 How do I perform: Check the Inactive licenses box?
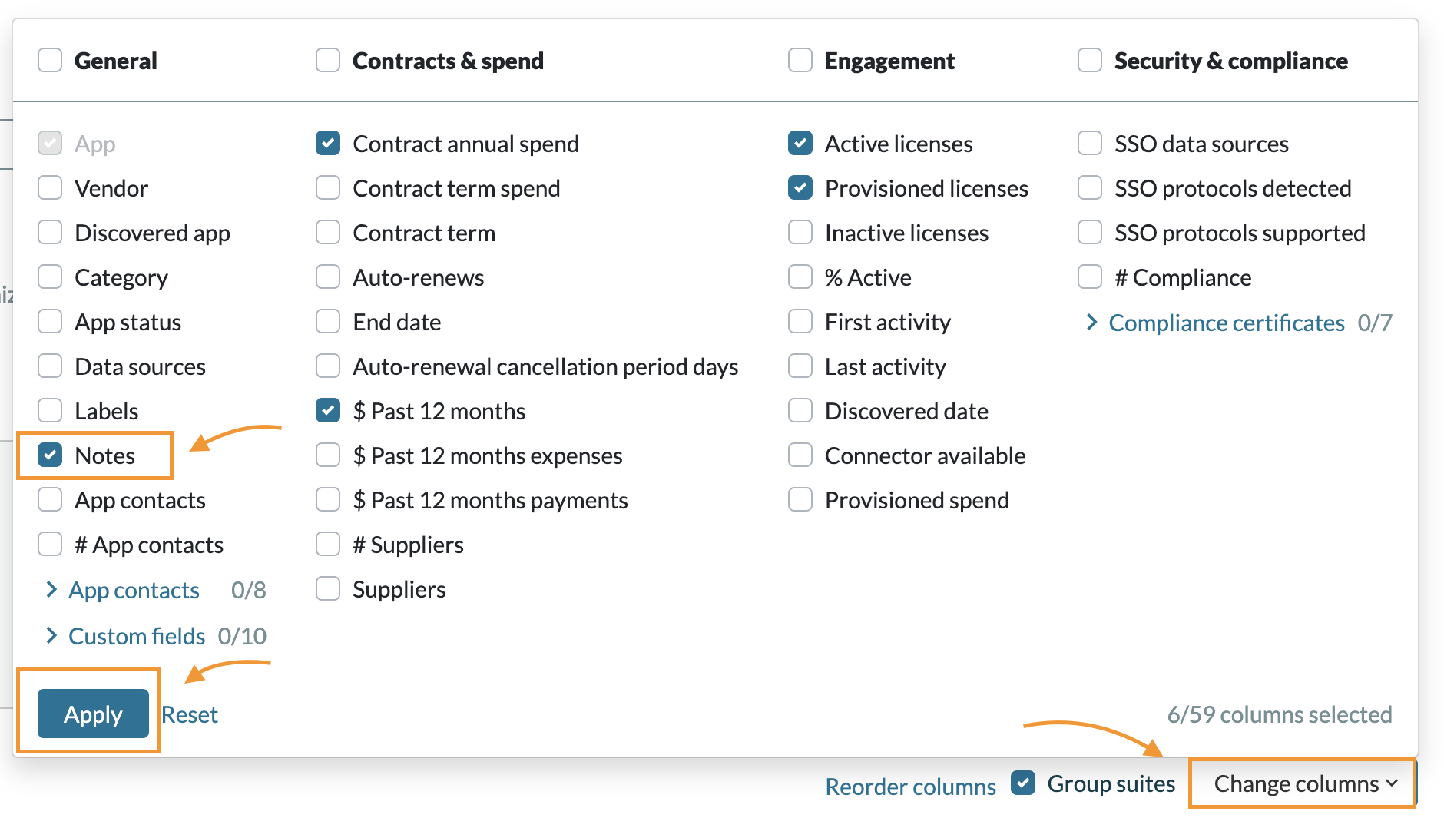pos(800,232)
